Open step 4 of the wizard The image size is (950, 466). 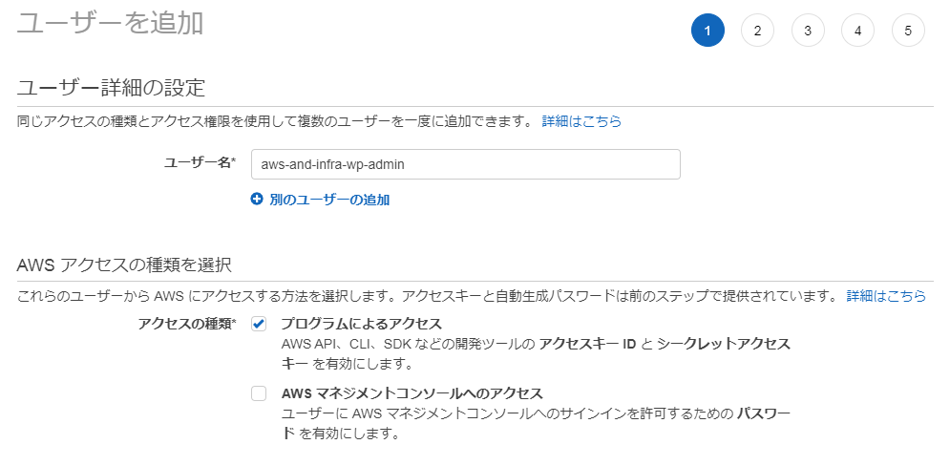(x=857, y=31)
